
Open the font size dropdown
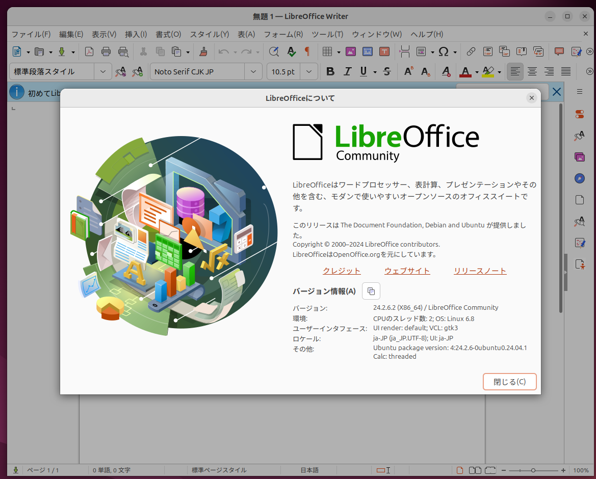click(309, 72)
